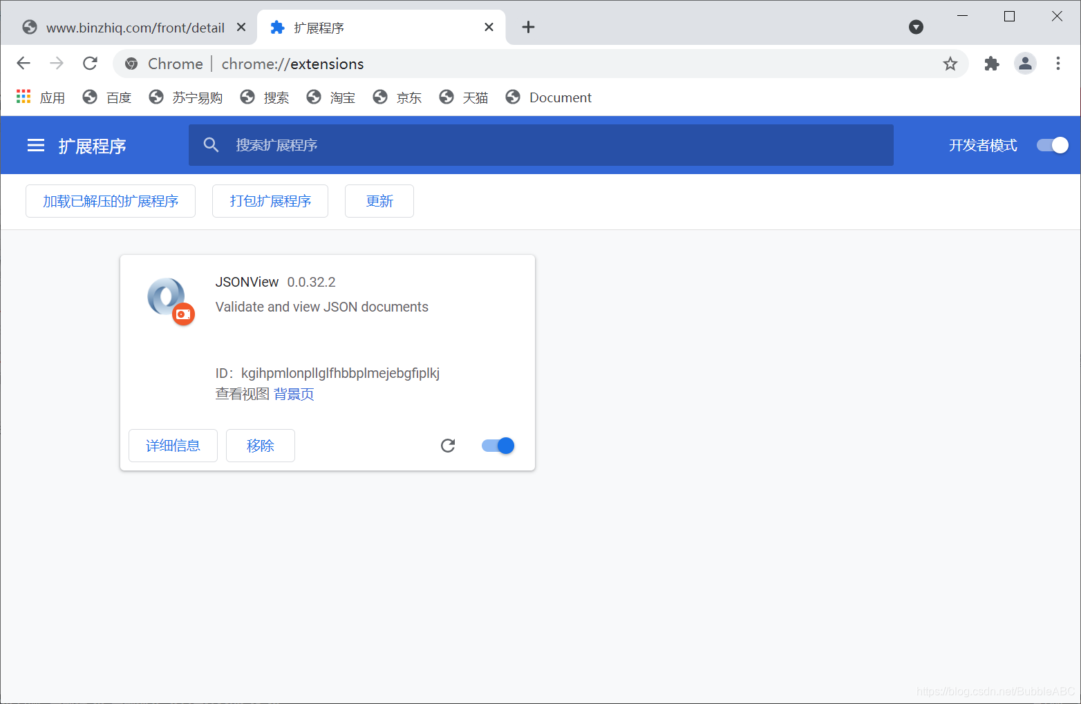
Task: Close the www.binzhiq.com tab
Action: [x=241, y=27]
